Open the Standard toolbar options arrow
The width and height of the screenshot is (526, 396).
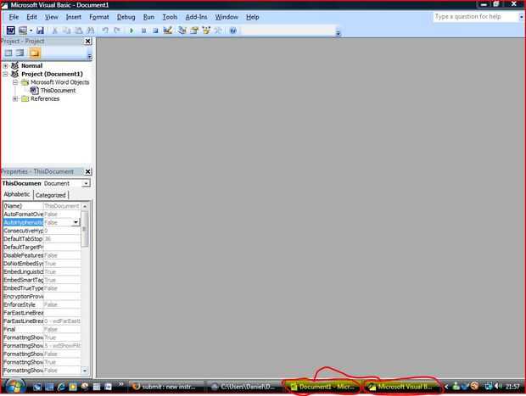tap(338, 33)
